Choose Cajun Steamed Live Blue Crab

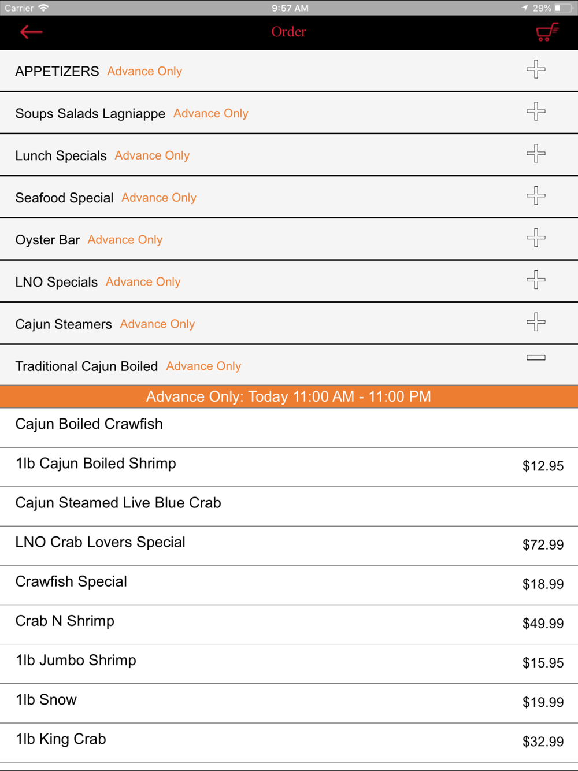coord(289,506)
